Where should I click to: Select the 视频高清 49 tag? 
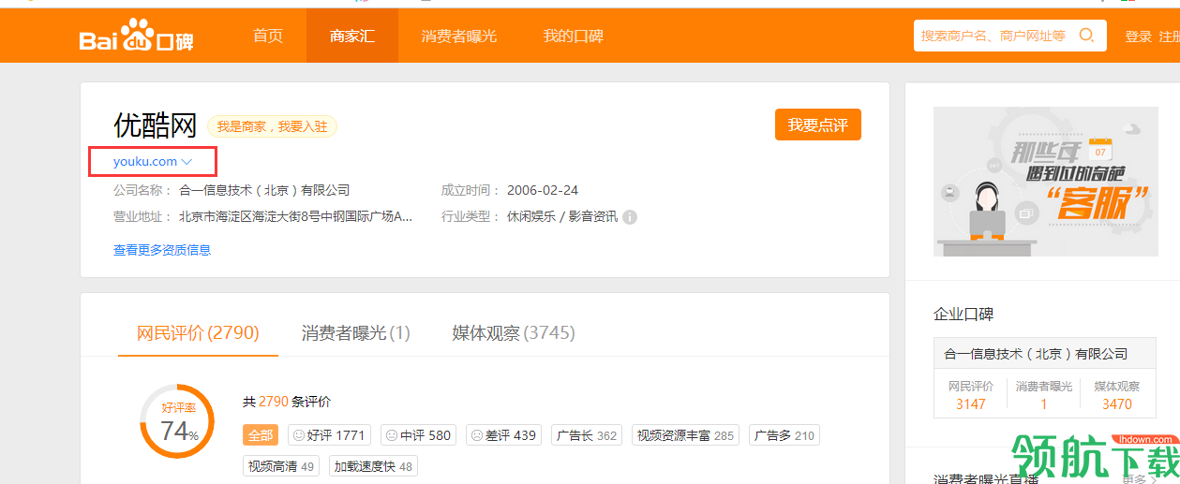pyautogui.click(x=281, y=466)
